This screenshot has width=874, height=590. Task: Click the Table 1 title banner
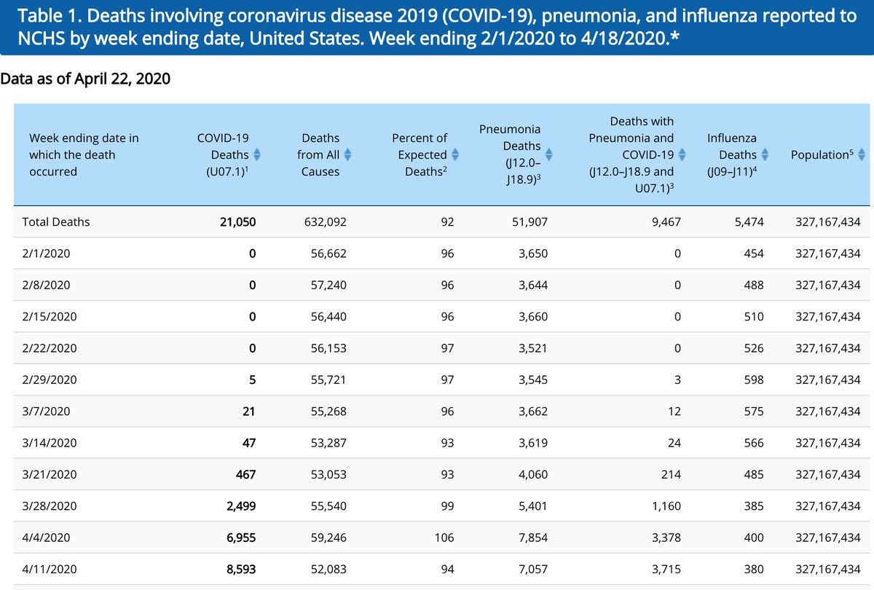coord(437,27)
